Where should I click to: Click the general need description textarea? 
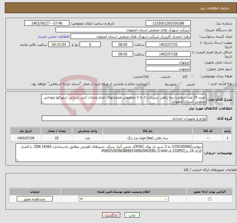point(124,99)
